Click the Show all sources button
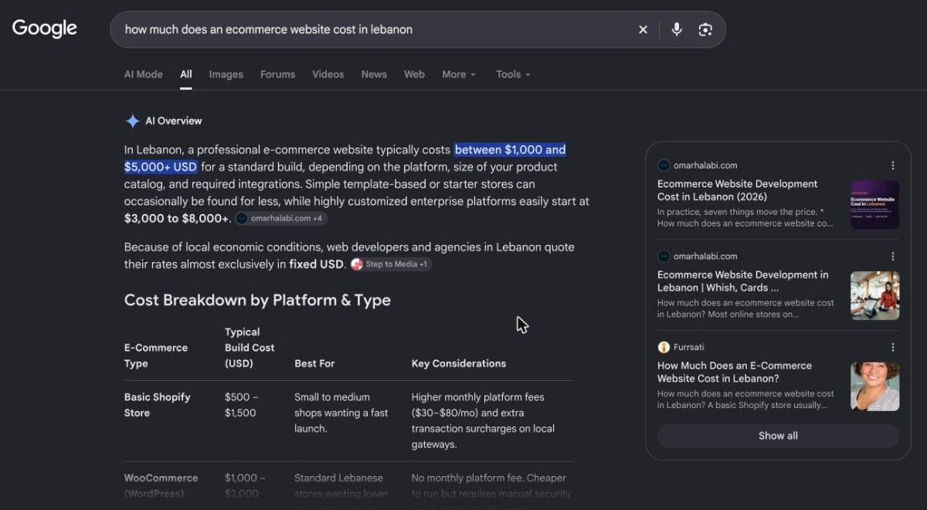The height and width of the screenshot is (510, 927). click(x=778, y=436)
